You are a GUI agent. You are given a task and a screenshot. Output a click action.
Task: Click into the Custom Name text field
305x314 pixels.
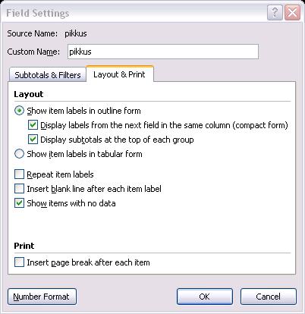(x=163, y=52)
